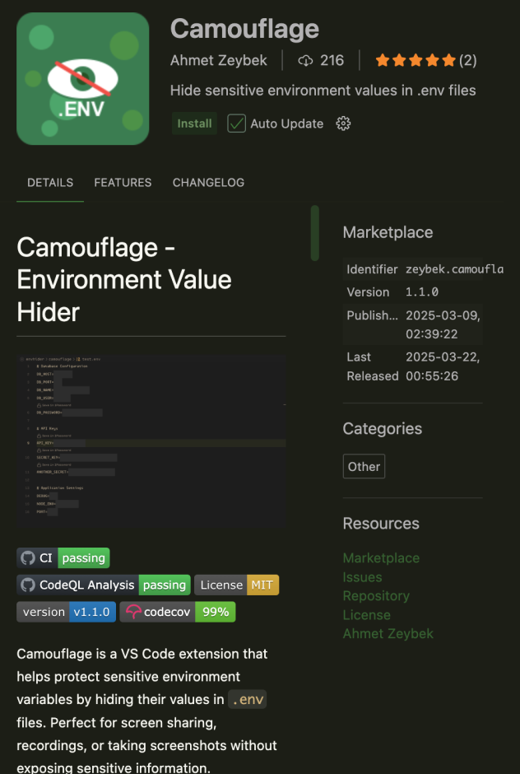Open the extension settings gear
This screenshot has width=520, height=774.
tap(344, 124)
